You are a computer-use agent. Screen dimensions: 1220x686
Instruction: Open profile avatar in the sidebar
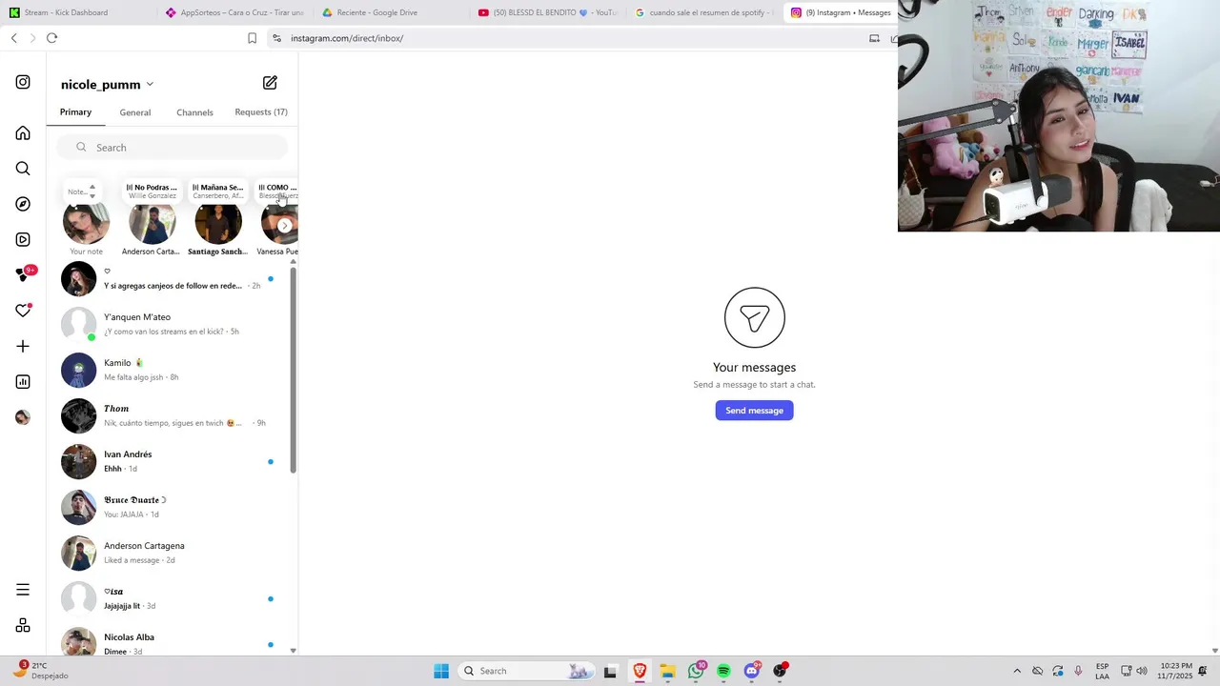coord(23,417)
